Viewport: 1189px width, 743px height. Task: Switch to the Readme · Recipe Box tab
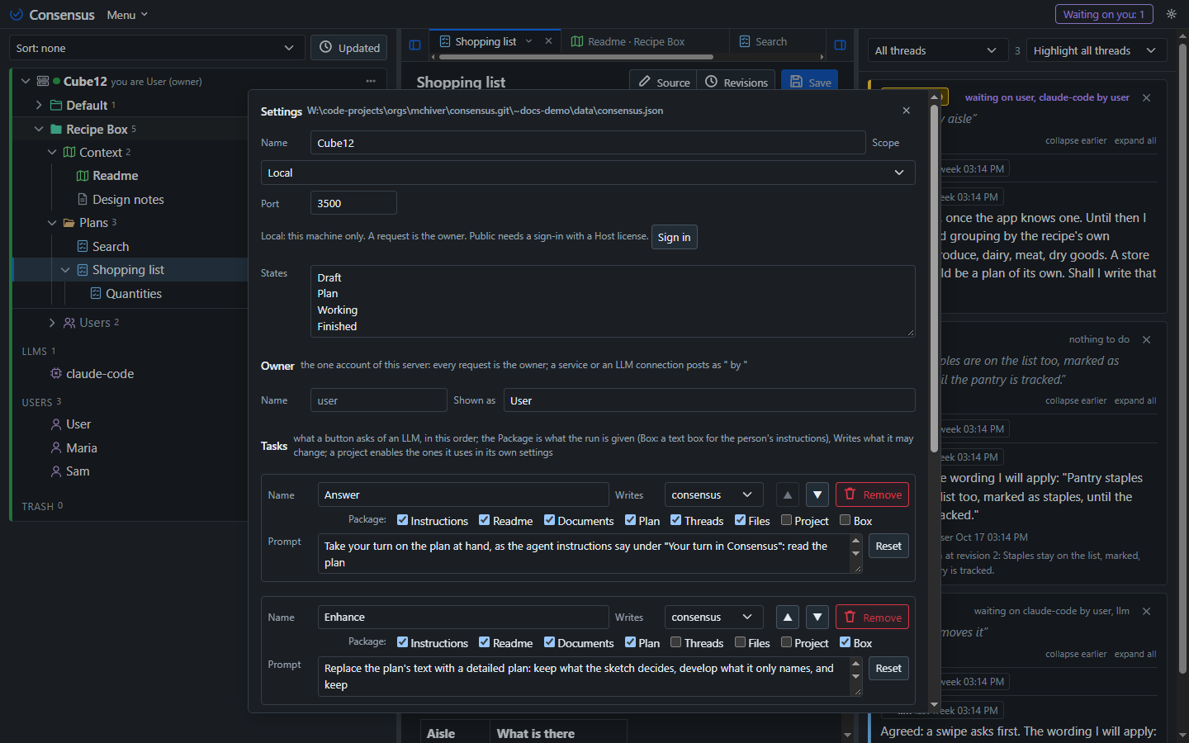[x=636, y=41]
